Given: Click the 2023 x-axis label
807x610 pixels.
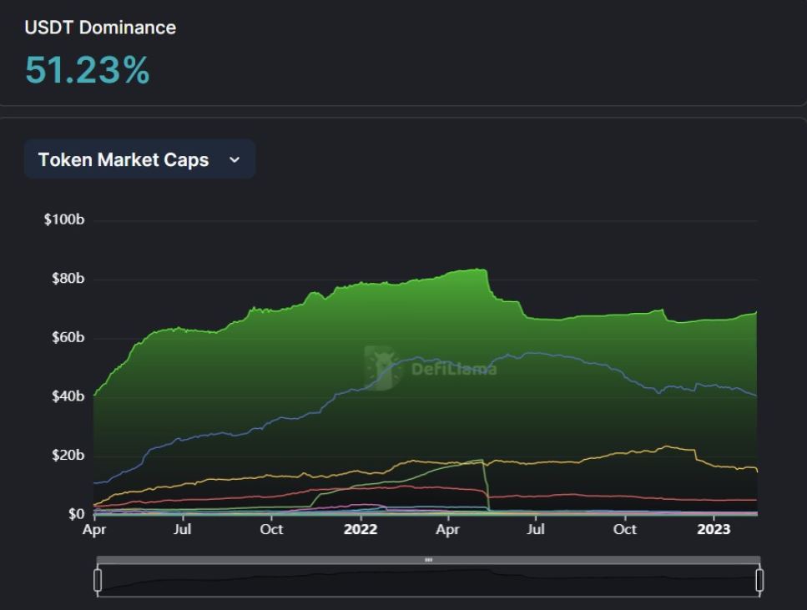Looking at the screenshot, I should [x=714, y=529].
